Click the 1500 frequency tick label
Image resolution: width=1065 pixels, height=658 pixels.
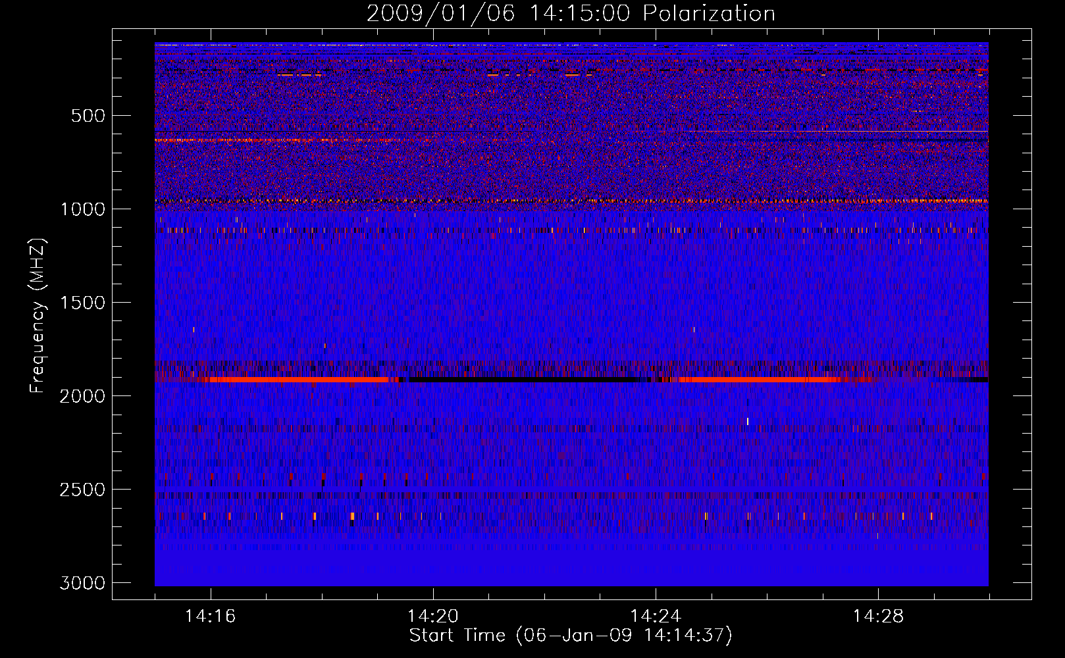(x=83, y=303)
